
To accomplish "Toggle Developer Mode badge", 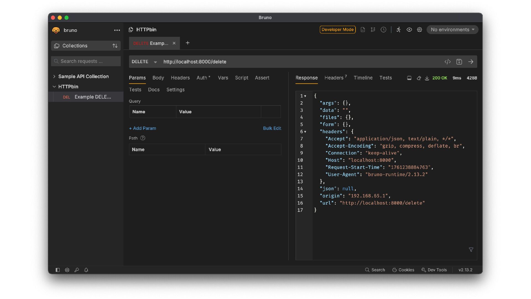I will (x=337, y=30).
